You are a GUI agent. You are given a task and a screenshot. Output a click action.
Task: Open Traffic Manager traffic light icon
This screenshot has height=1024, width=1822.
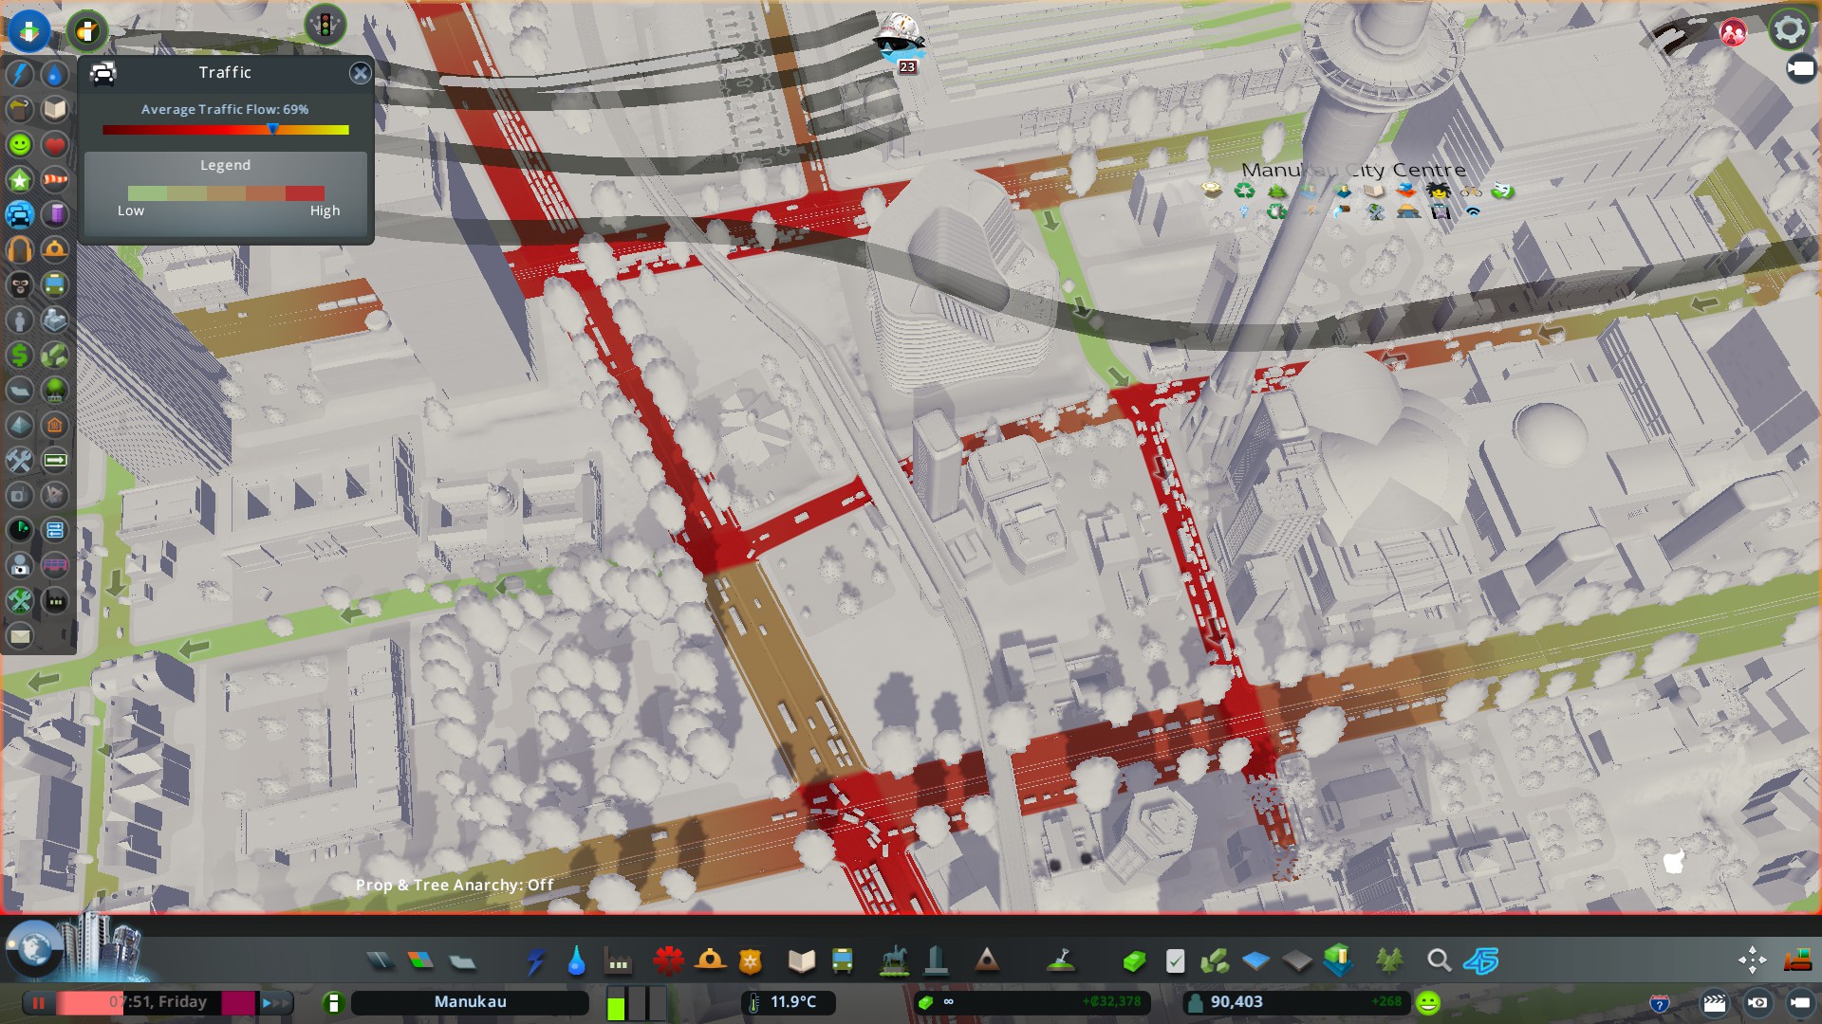click(x=325, y=26)
